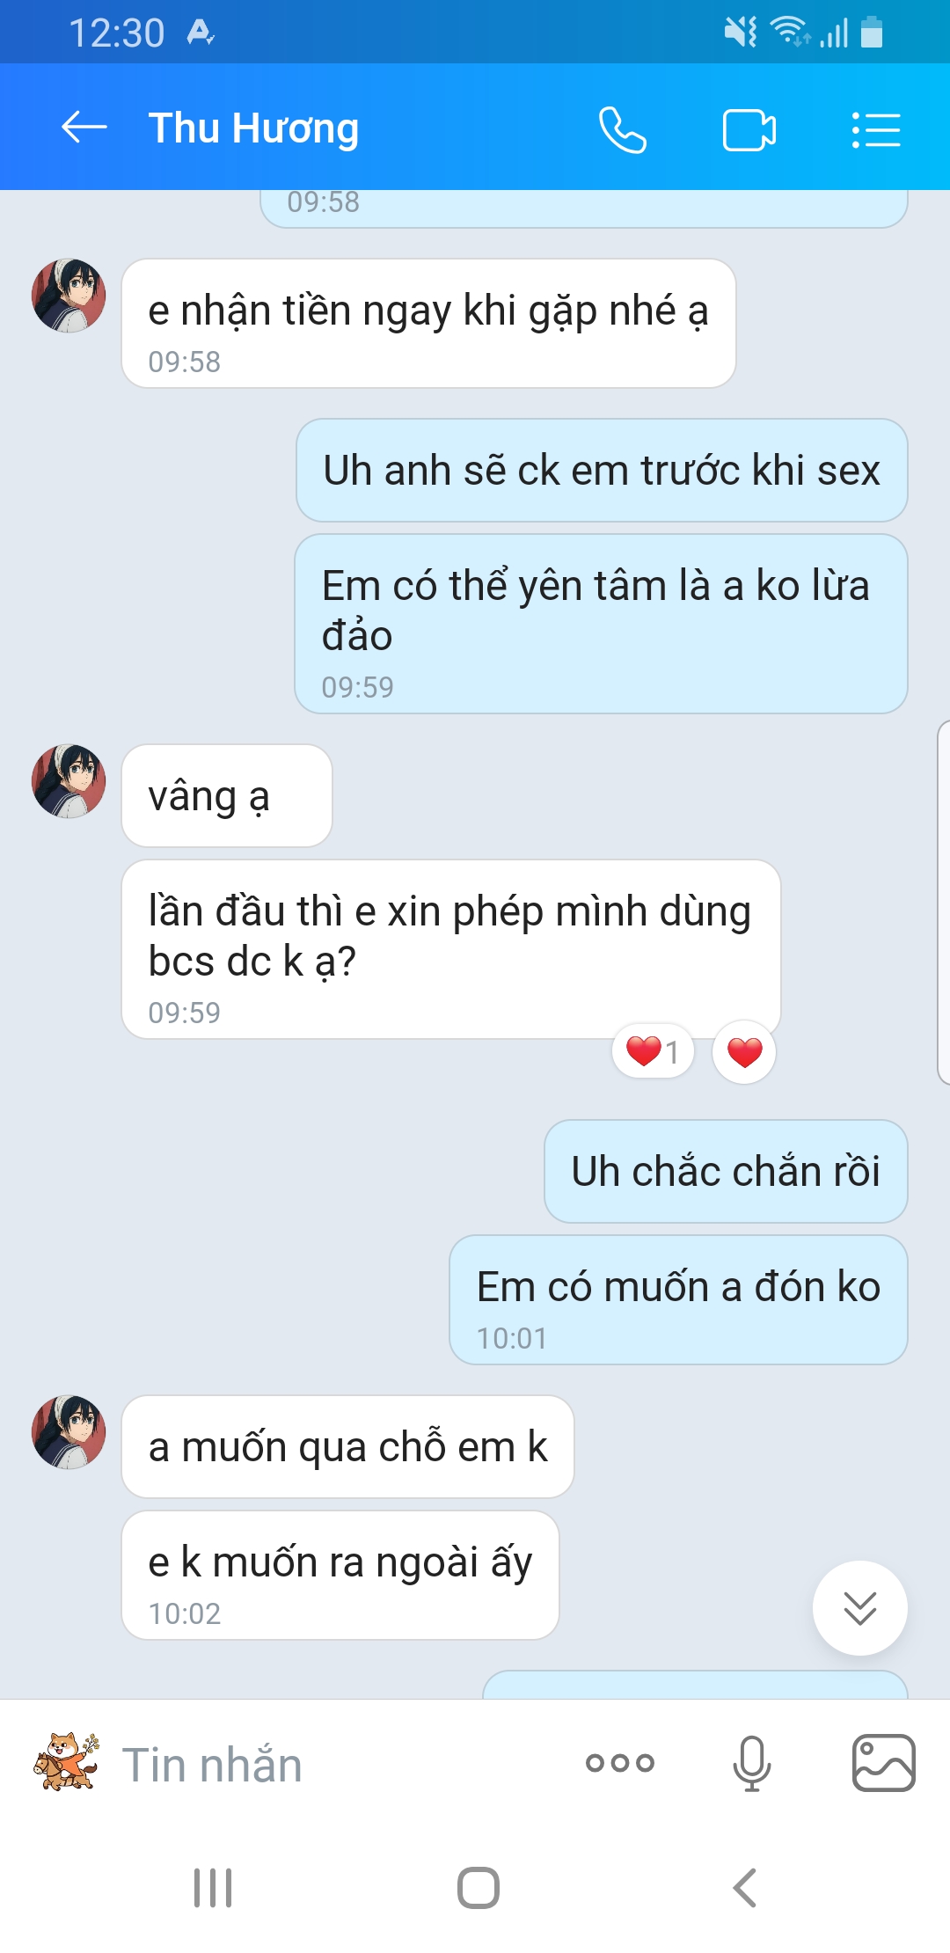Open the conversation options list icon
Viewport: 950px width, 1953px height.
pyautogui.click(x=875, y=130)
